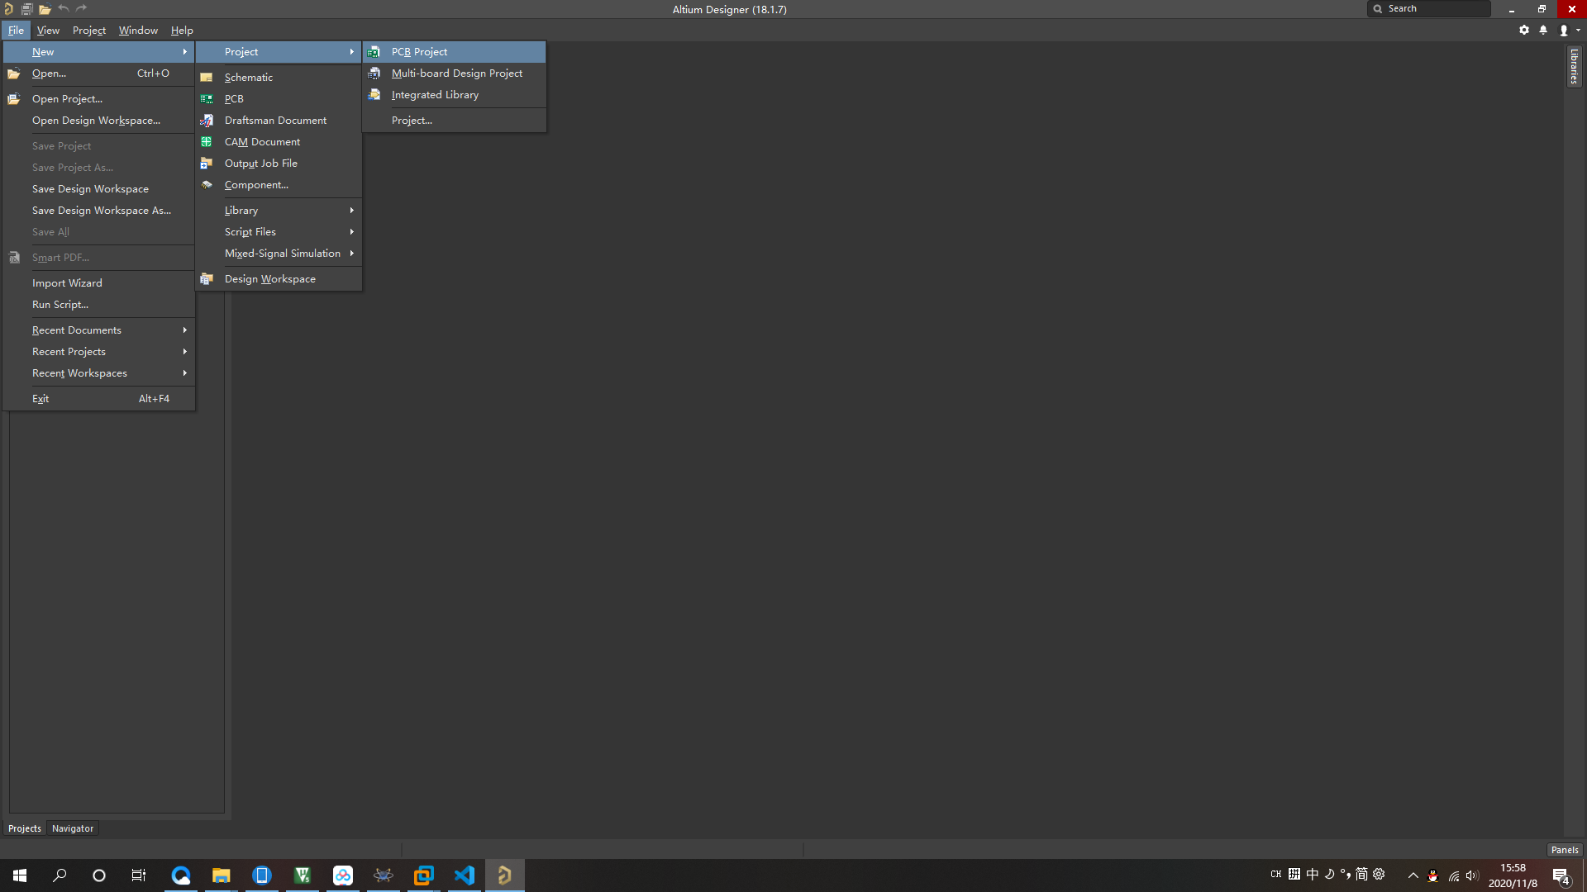Click the Integrated Library icon
This screenshot has width=1587, height=892.
[374, 95]
